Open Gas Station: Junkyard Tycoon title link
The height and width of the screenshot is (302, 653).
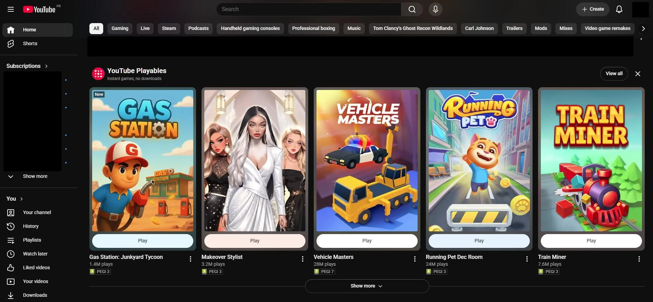[x=126, y=257]
